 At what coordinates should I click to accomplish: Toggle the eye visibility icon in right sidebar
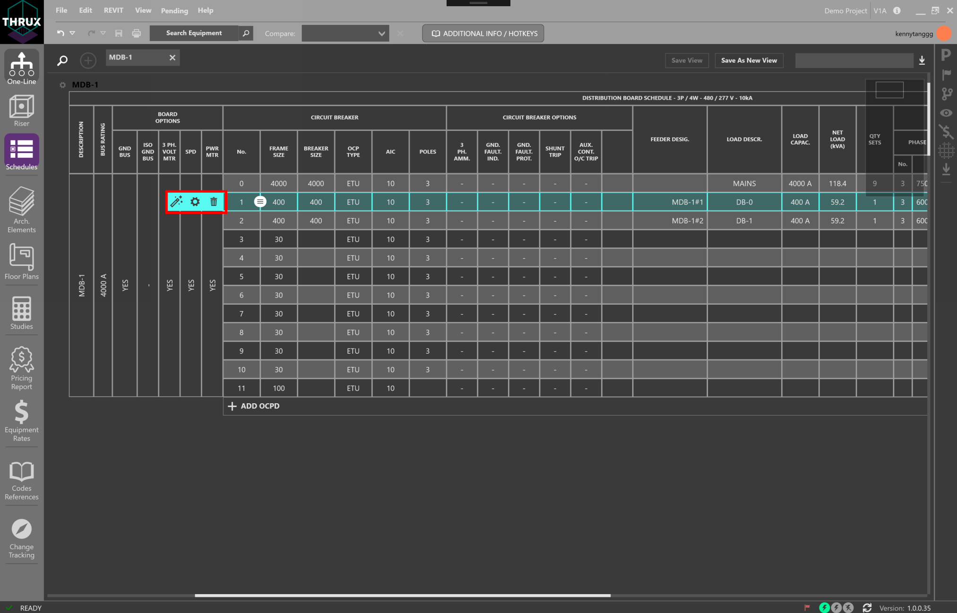click(x=946, y=113)
